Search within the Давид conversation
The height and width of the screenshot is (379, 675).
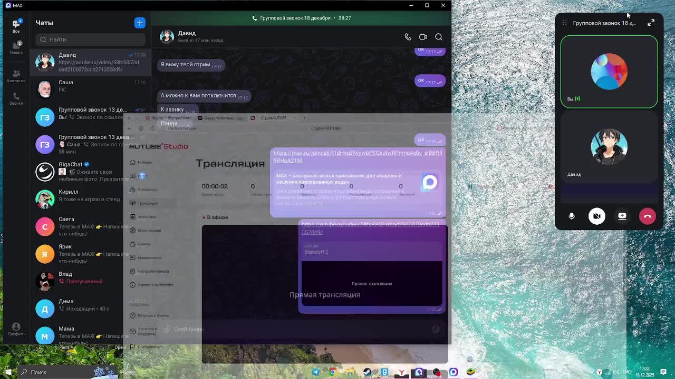coord(439,37)
